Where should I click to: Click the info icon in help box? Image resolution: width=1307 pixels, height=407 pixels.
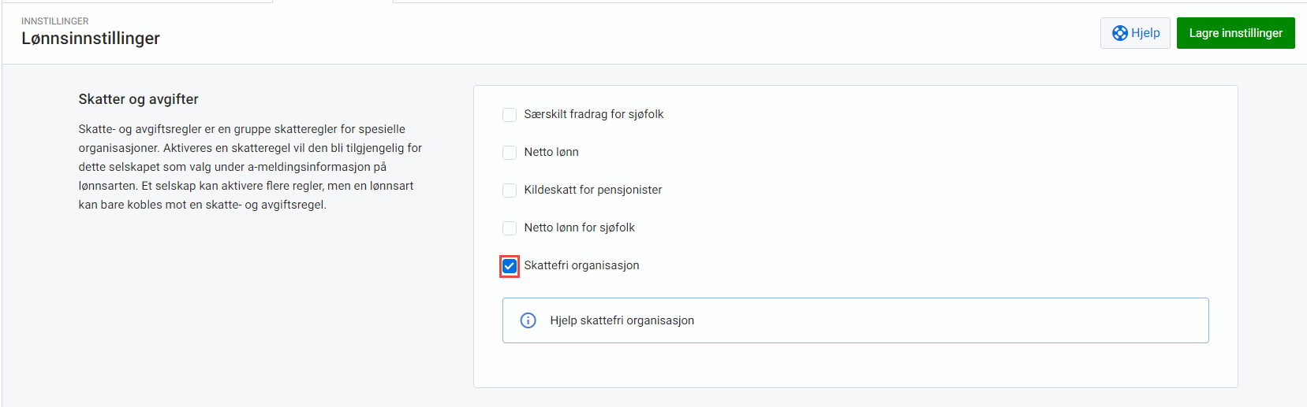pos(528,320)
